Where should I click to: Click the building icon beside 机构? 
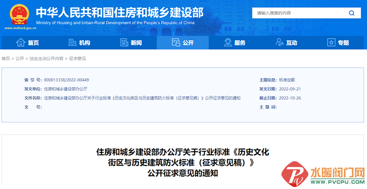coord(72,42)
